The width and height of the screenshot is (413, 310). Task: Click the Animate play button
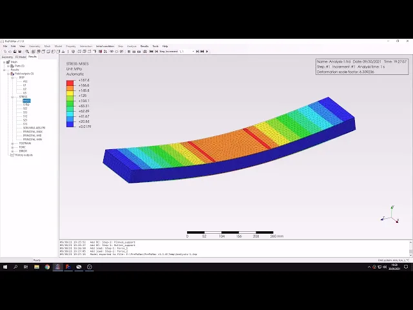click(207, 52)
